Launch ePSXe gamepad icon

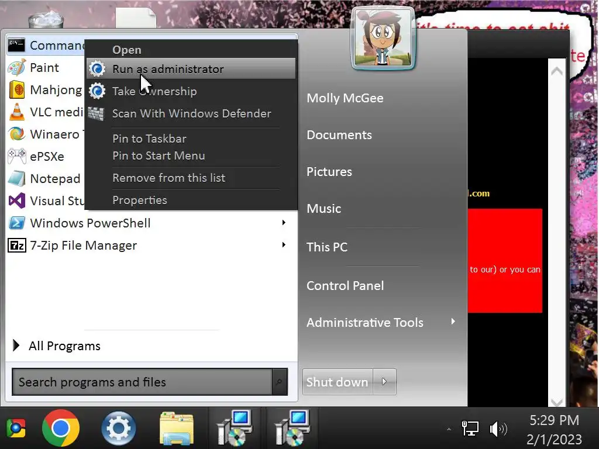17,156
